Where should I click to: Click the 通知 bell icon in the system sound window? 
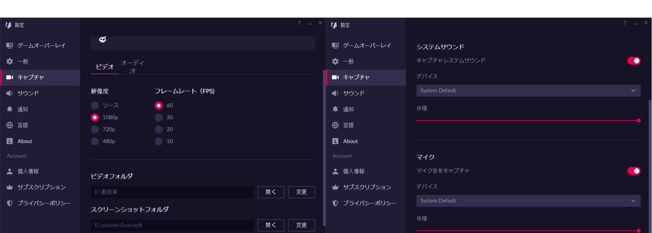coord(335,109)
